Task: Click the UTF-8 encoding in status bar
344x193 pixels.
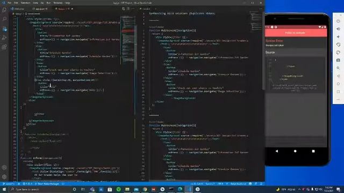Action: pyautogui.click(x=220, y=184)
